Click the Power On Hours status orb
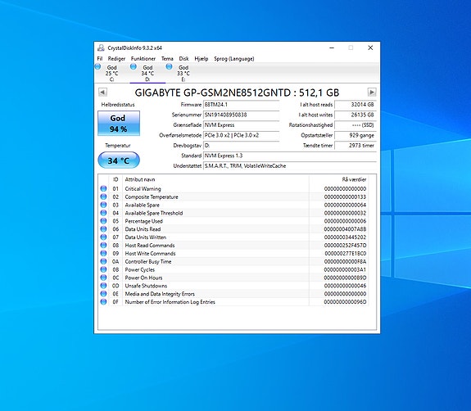This screenshot has width=471, height=411. pyautogui.click(x=103, y=278)
